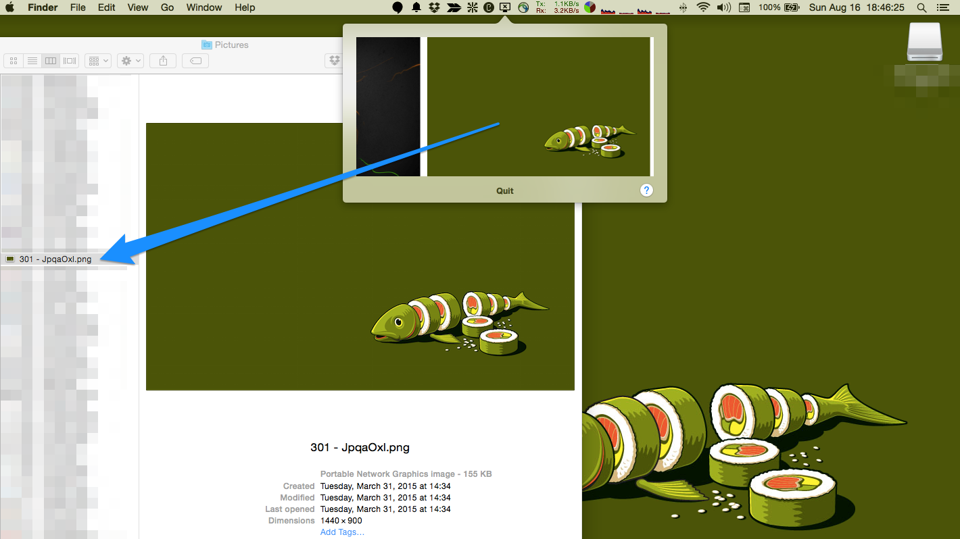Switch Finder to cover flow view
The height and width of the screenshot is (539, 960).
[x=70, y=61]
